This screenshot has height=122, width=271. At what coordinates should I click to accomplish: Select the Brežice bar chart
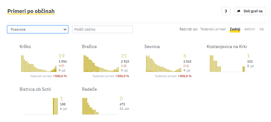pyautogui.click(x=101, y=64)
